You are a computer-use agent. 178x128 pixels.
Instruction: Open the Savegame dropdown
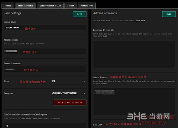[69, 93]
